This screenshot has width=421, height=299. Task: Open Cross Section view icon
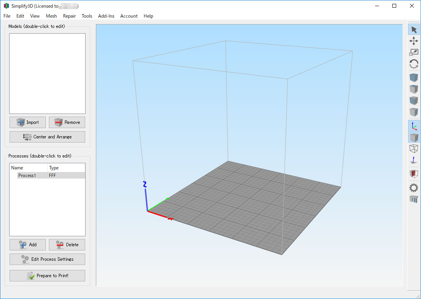coord(414,174)
